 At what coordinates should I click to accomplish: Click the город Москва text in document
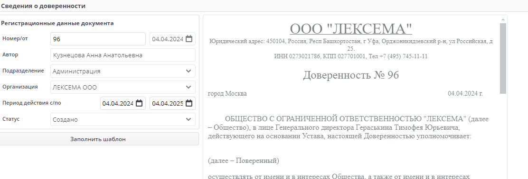click(227, 94)
